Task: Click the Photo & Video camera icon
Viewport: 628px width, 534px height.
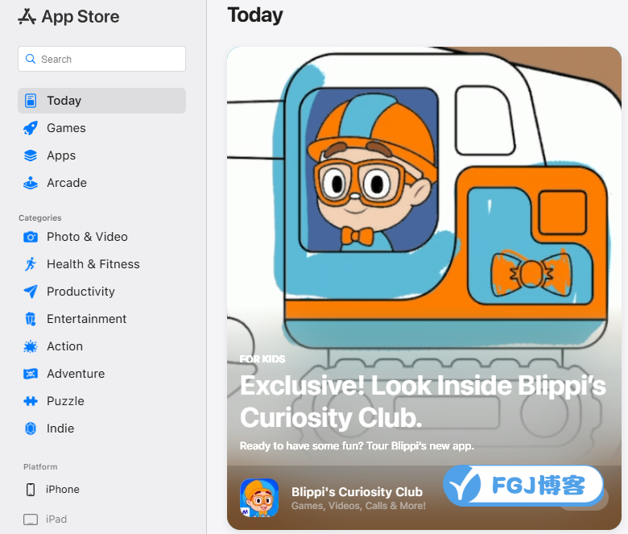Action: (x=31, y=237)
